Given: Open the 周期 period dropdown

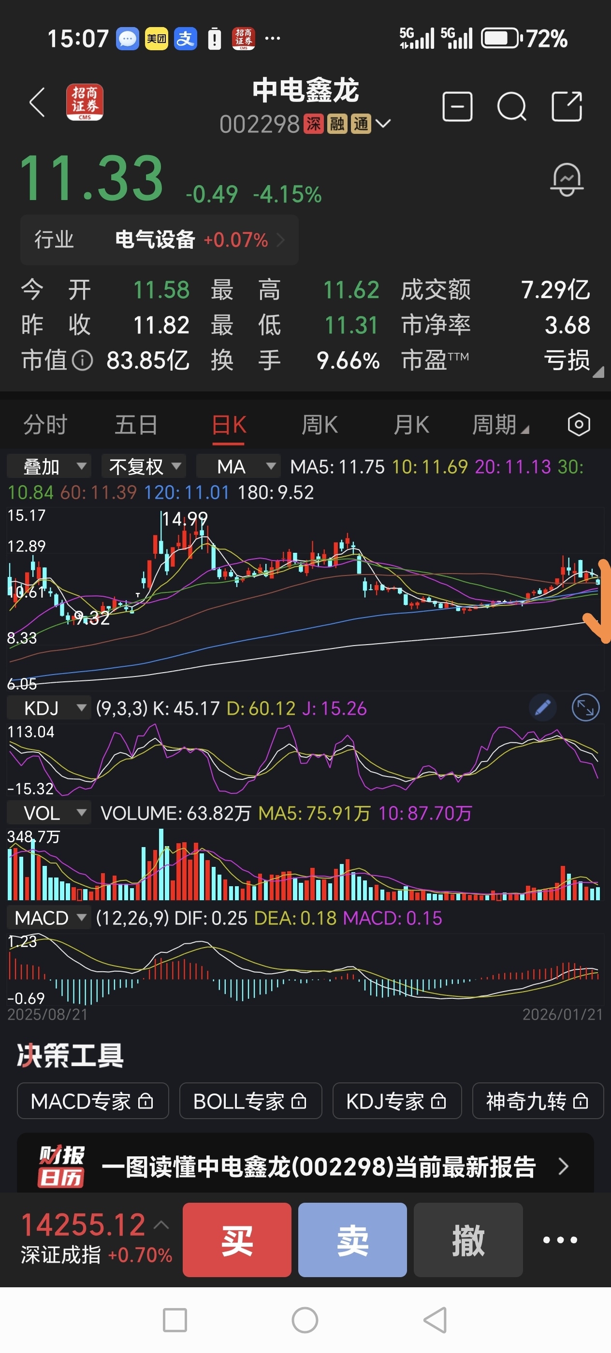Looking at the screenshot, I should pyautogui.click(x=500, y=424).
